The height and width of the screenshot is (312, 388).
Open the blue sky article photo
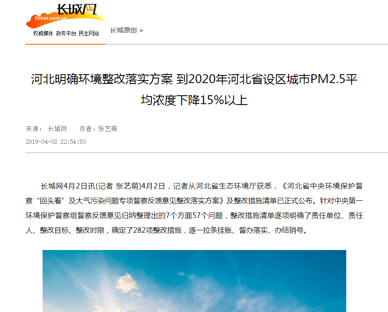194,281
